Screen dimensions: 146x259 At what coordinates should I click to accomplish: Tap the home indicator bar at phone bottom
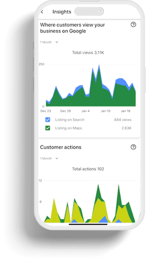tap(88, 224)
